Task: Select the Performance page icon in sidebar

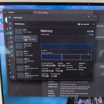Action: (11, 33)
